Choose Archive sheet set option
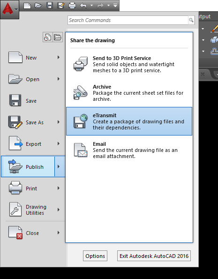Viewport: 218px width, 279px height. point(129,93)
